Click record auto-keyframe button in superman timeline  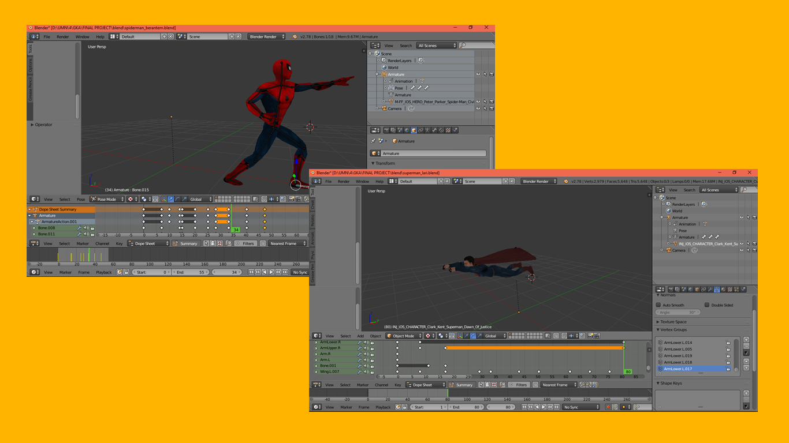tap(608, 407)
